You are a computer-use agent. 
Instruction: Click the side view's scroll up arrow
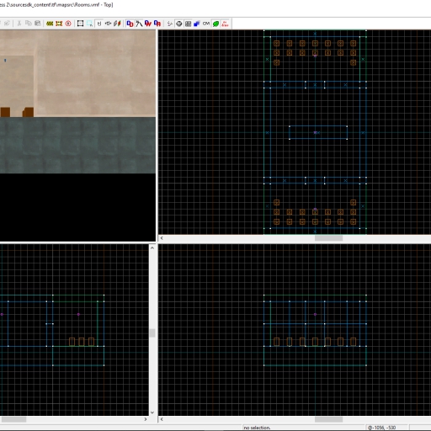click(152, 247)
